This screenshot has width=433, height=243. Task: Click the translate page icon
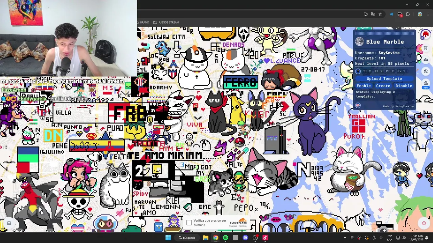(373, 14)
